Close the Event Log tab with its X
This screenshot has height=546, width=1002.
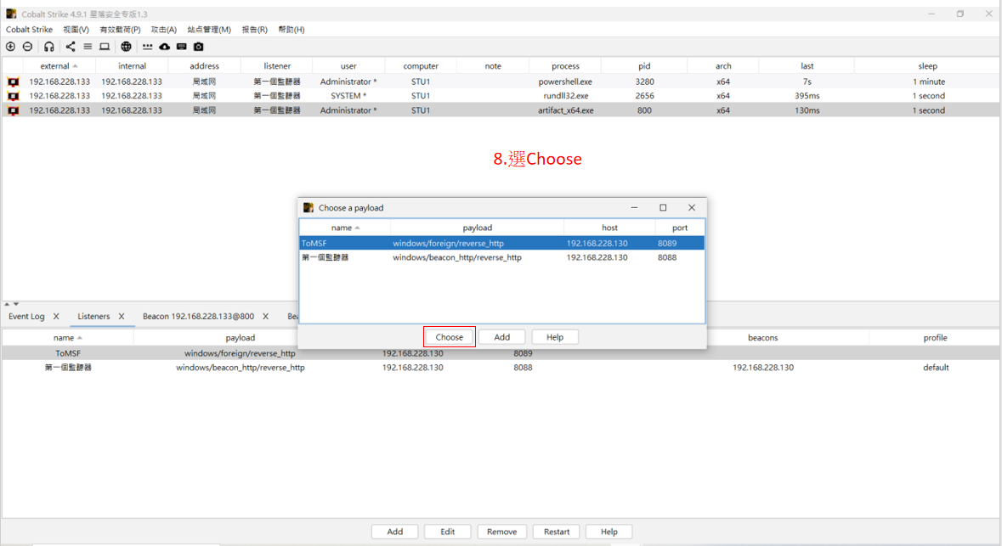tap(56, 316)
